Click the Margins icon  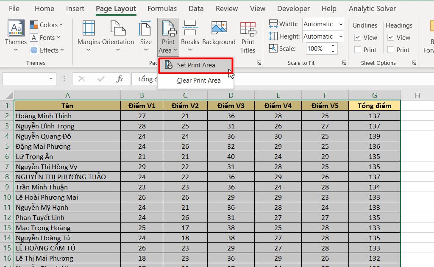[89, 29]
